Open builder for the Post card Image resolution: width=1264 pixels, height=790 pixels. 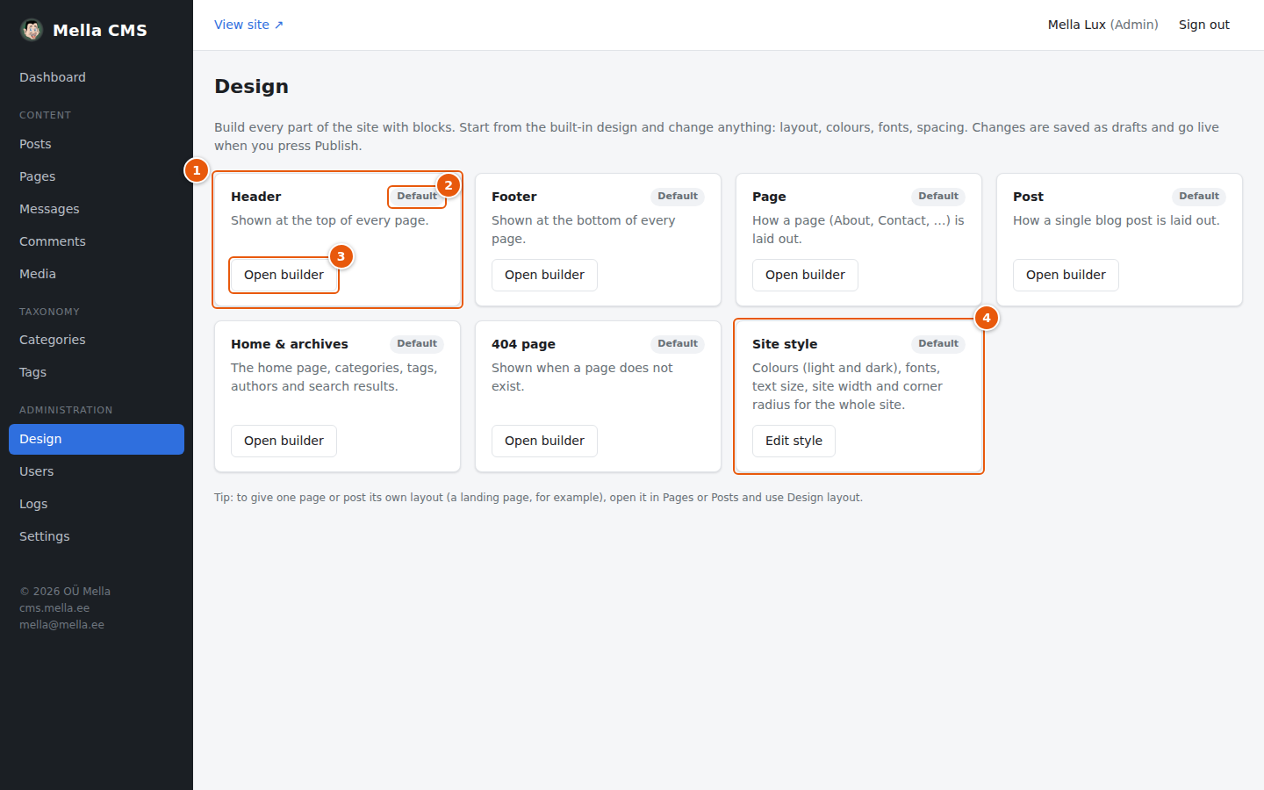[x=1066, y=275]
